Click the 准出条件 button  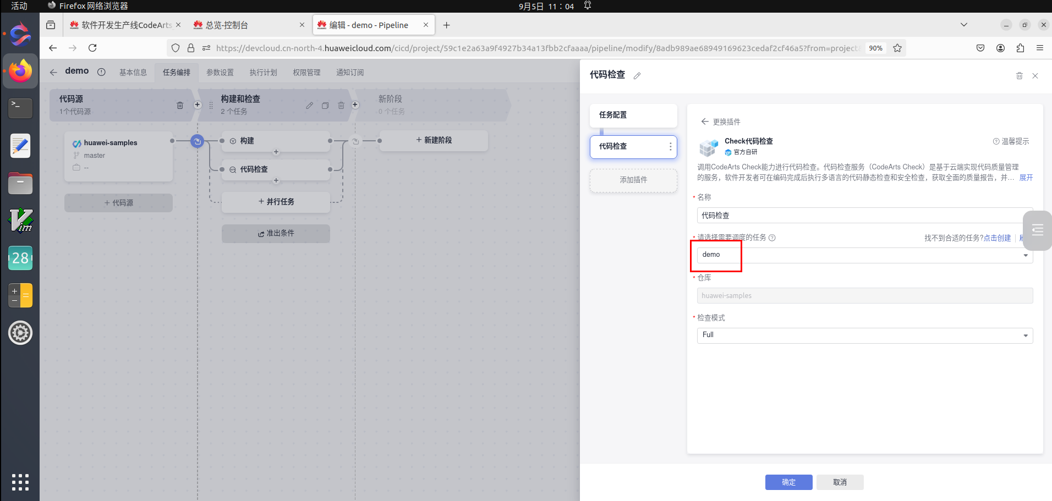coord(276,234)
